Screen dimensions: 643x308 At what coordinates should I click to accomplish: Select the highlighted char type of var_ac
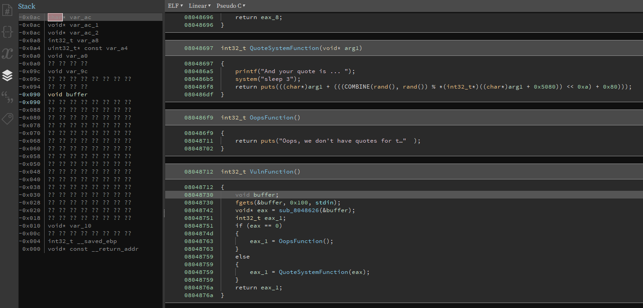click(55, 17)
